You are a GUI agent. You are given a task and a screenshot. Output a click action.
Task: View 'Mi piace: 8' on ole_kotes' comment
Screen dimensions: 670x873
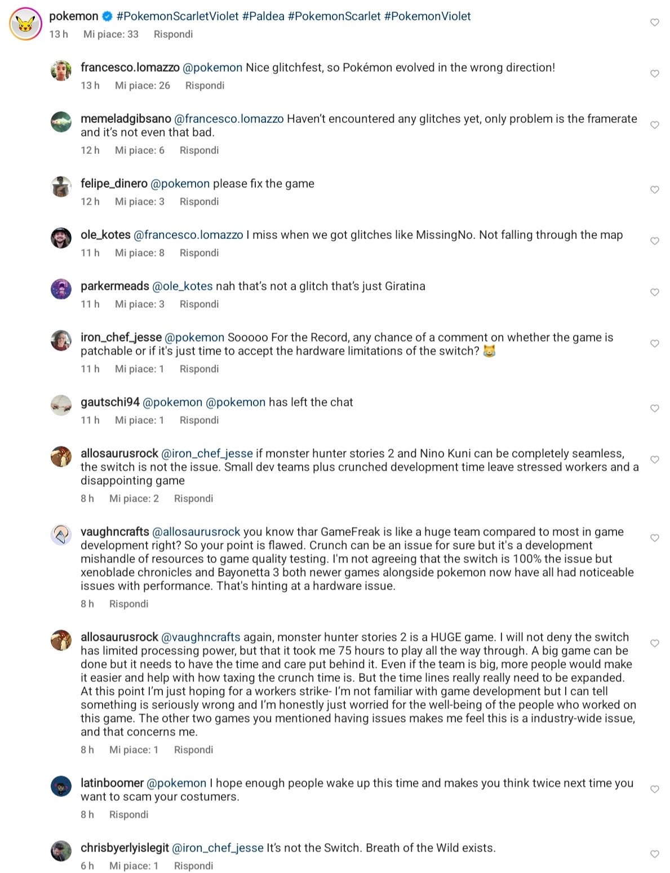tap(140, 253)
